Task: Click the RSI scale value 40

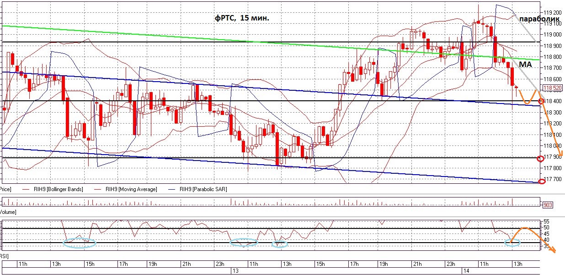Action: [546, 240]
